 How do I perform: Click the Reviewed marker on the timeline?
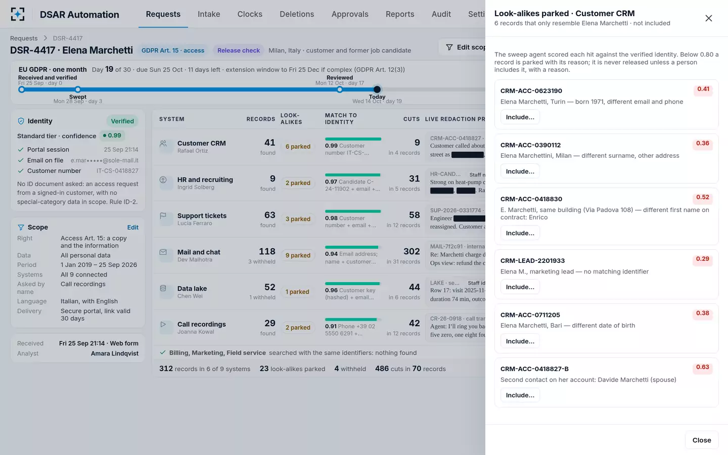point(340,89)
